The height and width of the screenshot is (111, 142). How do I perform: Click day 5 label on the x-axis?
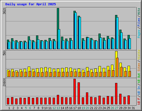26,108
